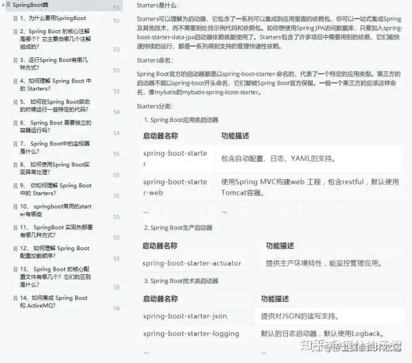The height and width of the screenshot is (363, 412).
Task: Click bookmark icon beside 7、Spring Boot中的监视器
Action: point(15,144)
